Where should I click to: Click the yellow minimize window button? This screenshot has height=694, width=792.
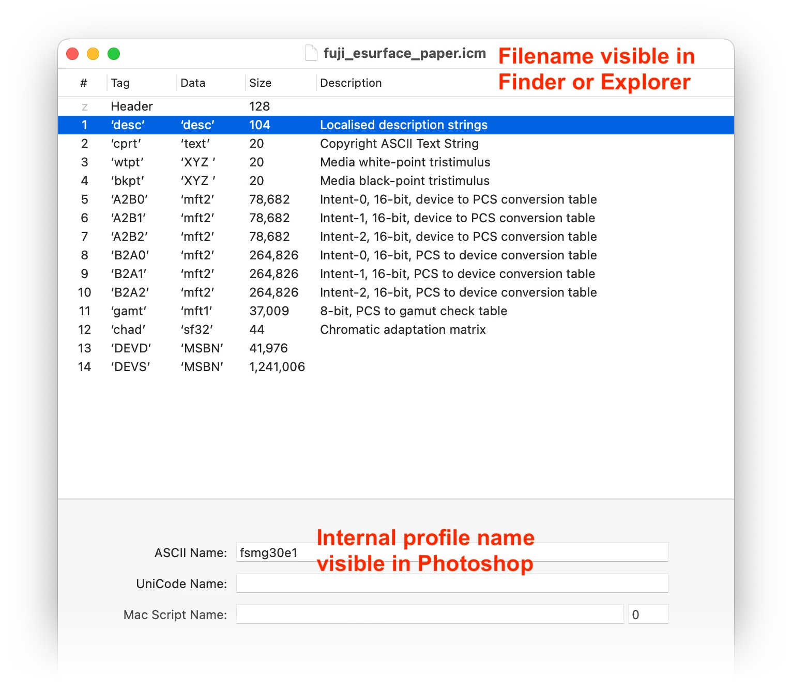[93, 54]
